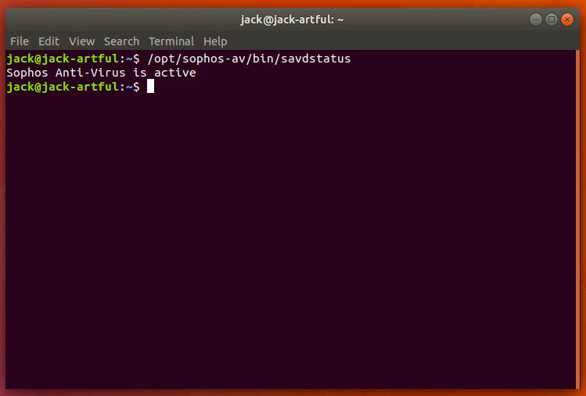The image size is (586, 396).
Task: Click the desktop background beside the window
Action: [x=583, y=234]
